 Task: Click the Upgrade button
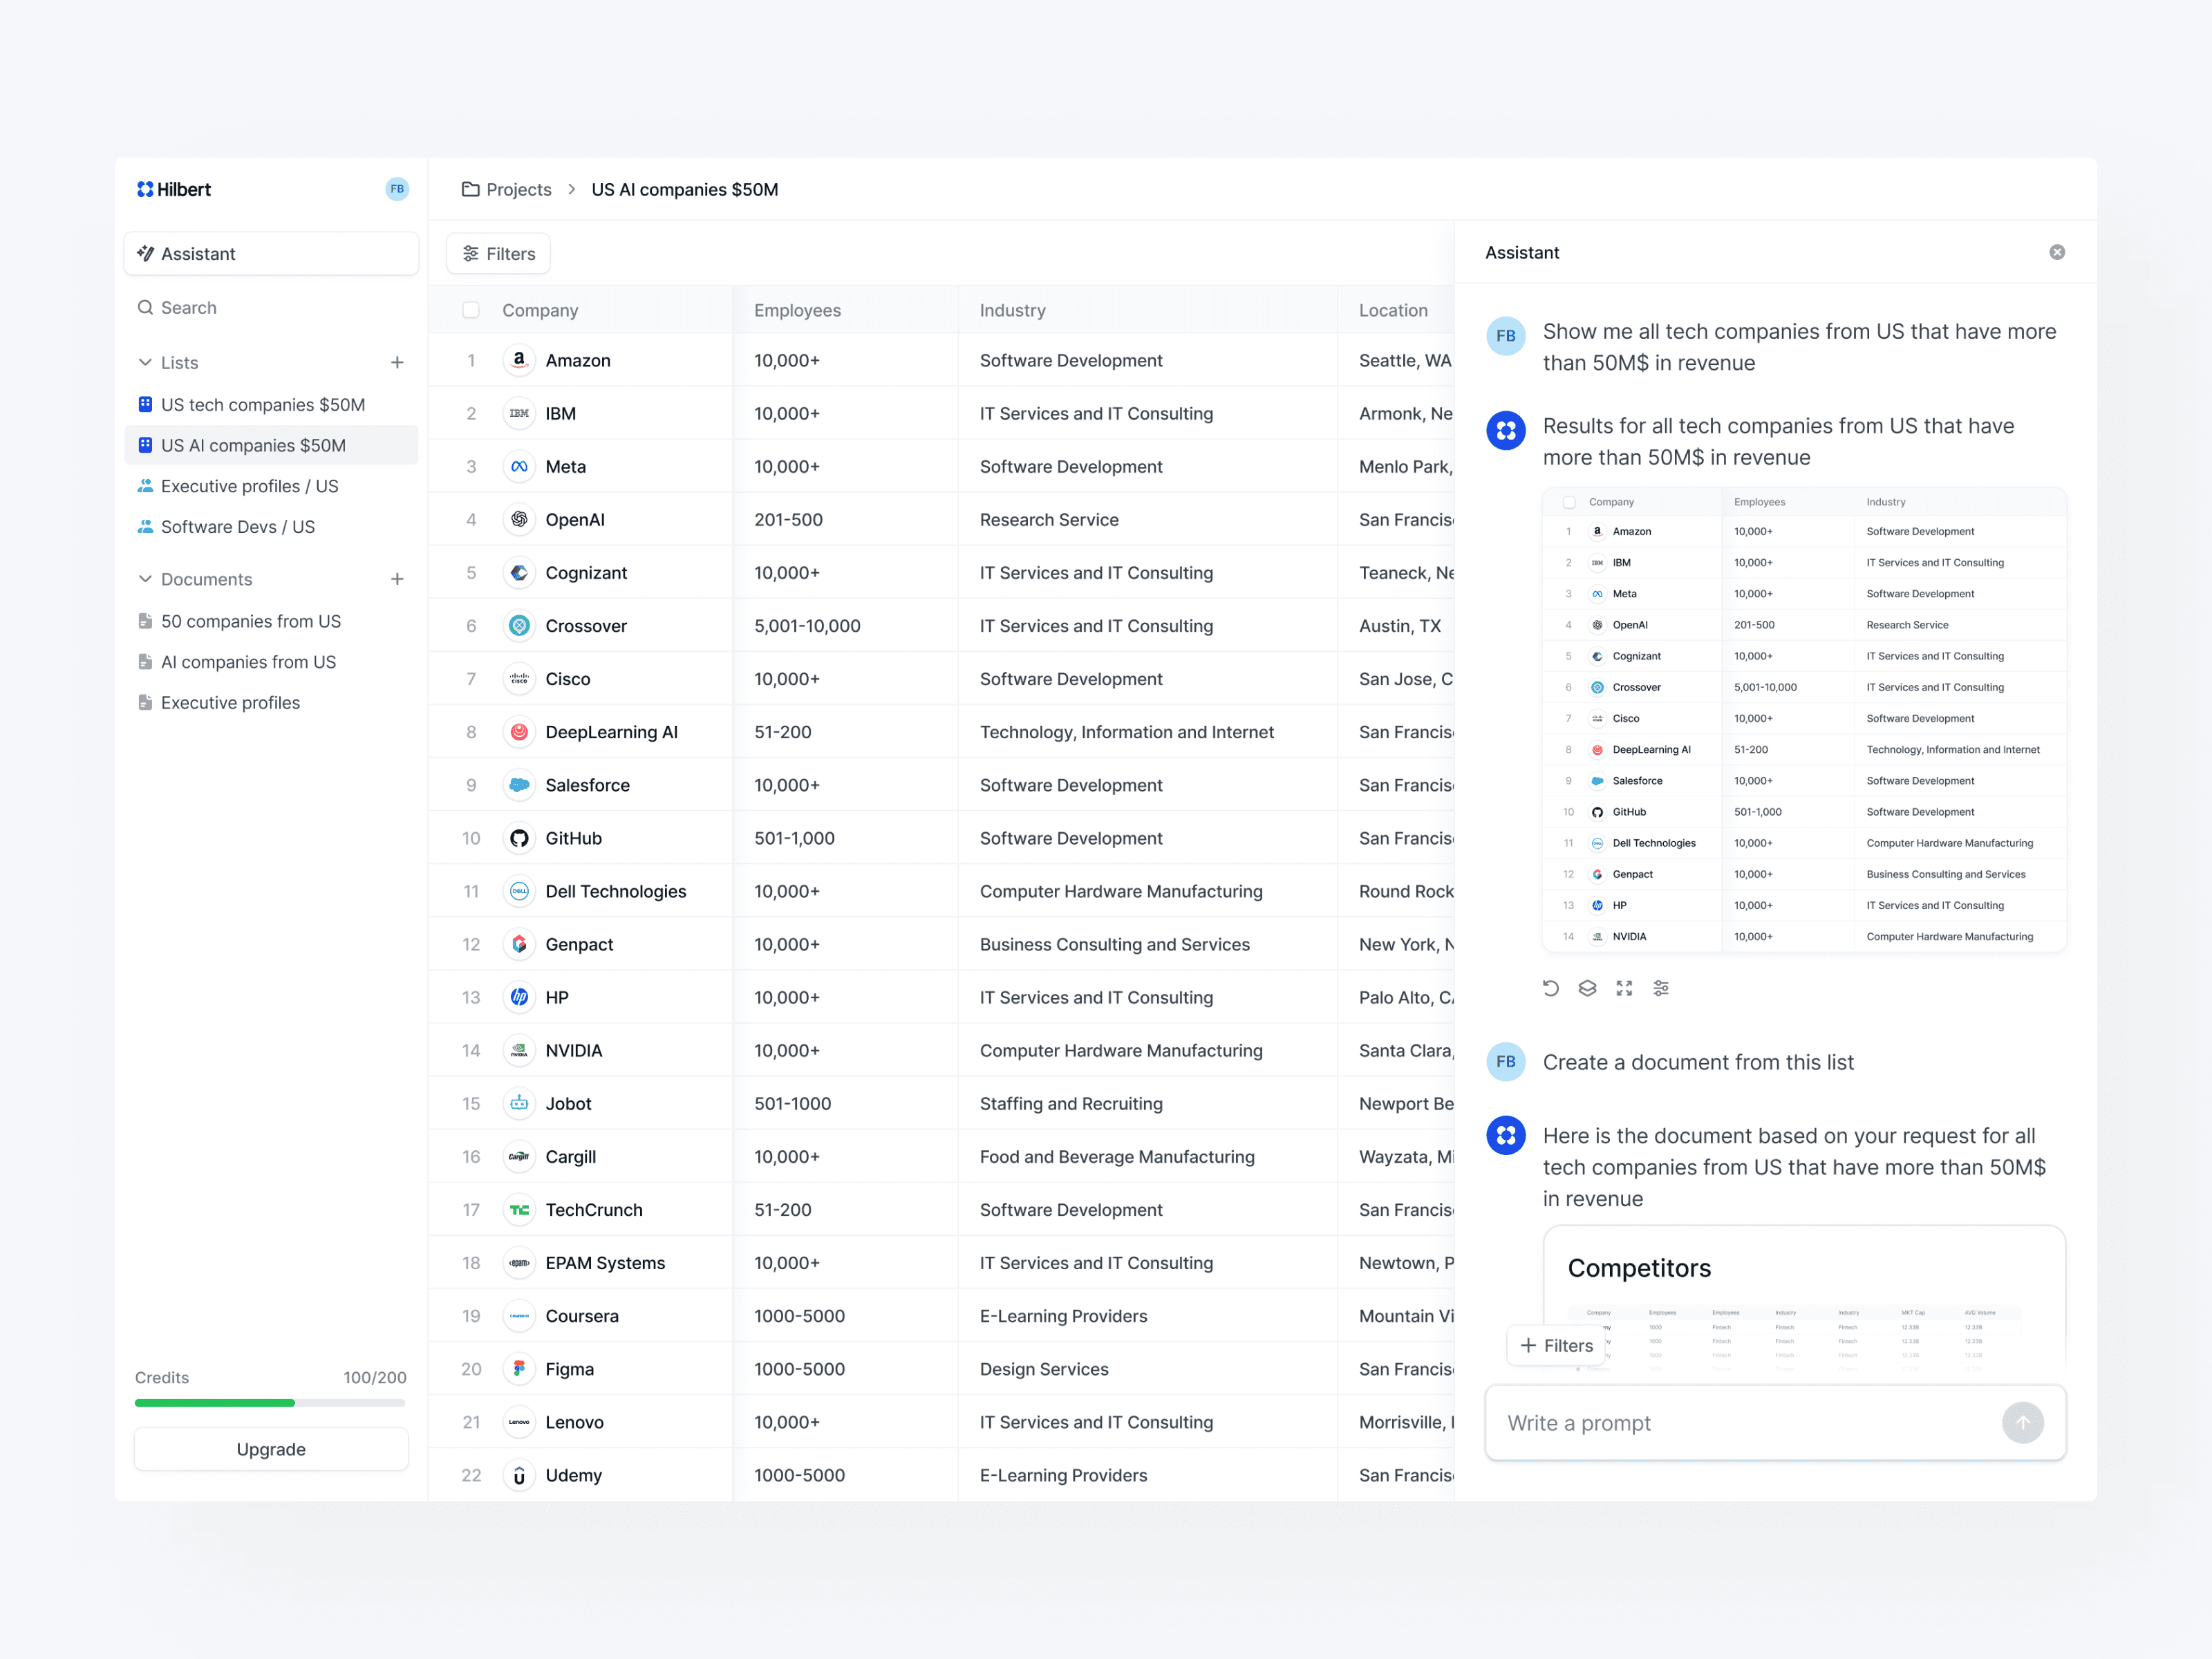(x=271, y=1449)
